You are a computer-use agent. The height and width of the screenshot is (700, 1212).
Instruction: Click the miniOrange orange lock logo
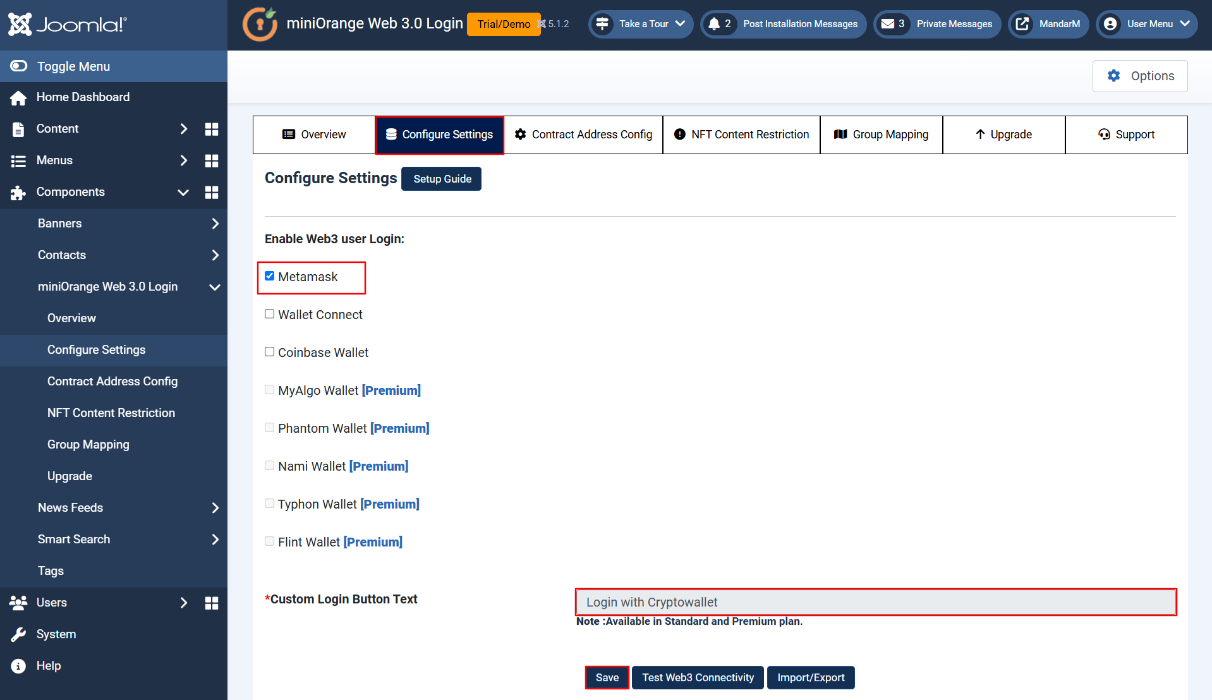(260, 24)
